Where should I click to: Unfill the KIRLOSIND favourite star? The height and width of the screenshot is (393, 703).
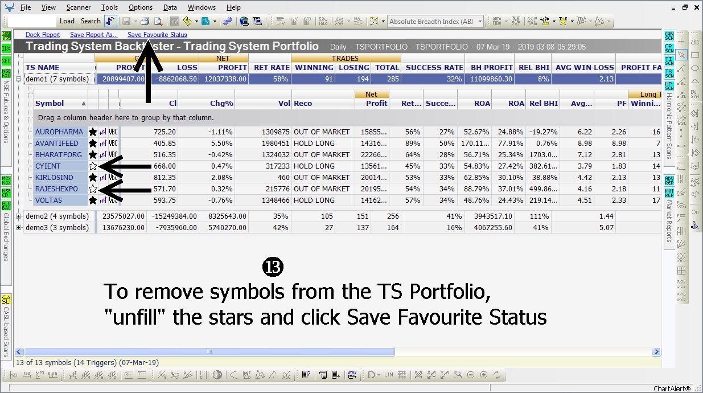click(x=93, y=177)
